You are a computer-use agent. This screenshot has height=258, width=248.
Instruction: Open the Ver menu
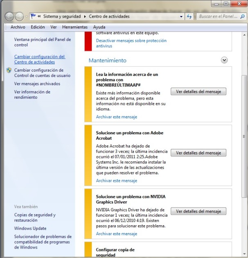54,27
